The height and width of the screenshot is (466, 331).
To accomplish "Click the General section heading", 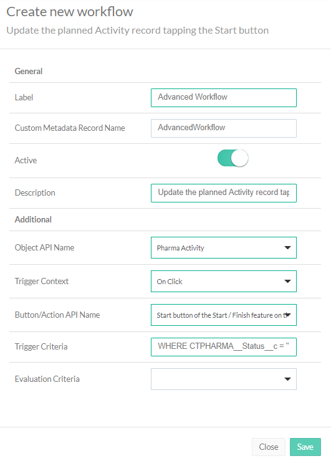I will coord(29,71).
